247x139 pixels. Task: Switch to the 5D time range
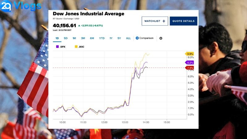point(66,38)
